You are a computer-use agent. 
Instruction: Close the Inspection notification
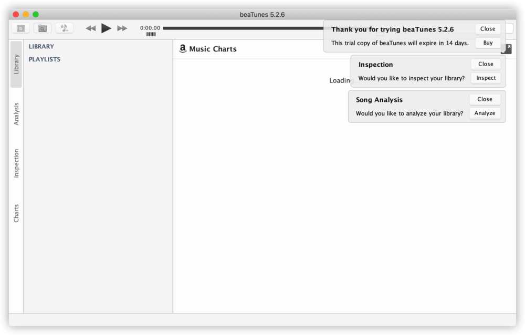[486, 64]
